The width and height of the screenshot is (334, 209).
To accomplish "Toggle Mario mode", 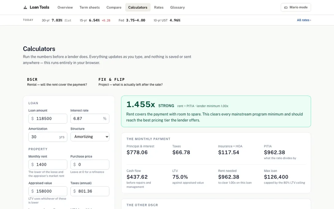I will pos(296,7).
